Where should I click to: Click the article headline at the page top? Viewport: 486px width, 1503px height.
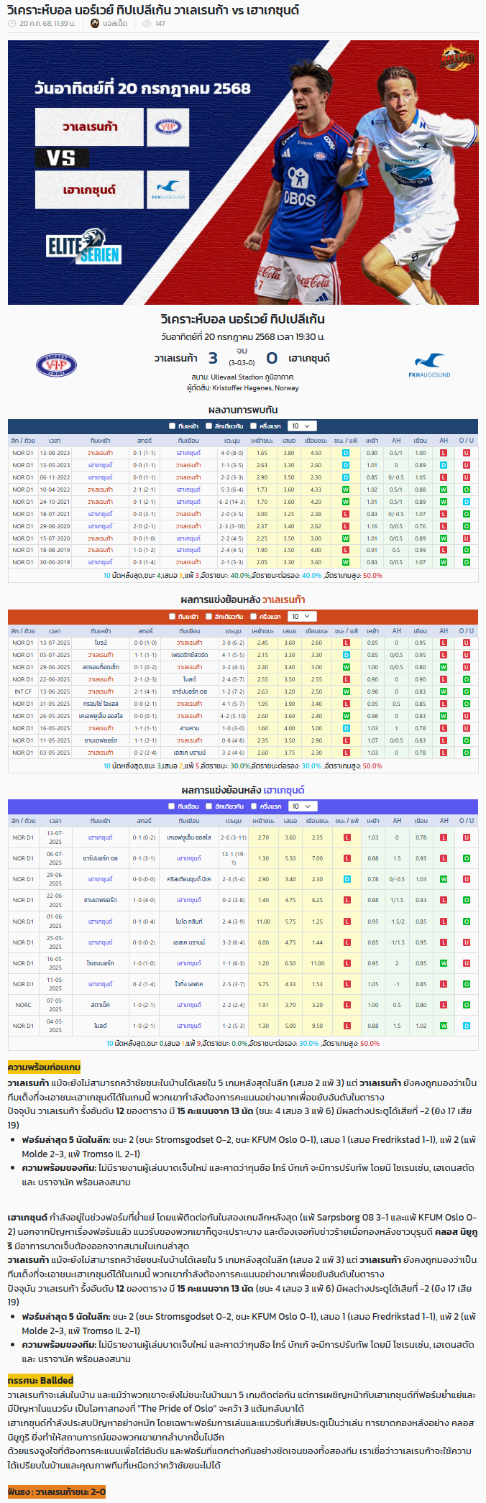pyautogui.click(x=153, y=10)
